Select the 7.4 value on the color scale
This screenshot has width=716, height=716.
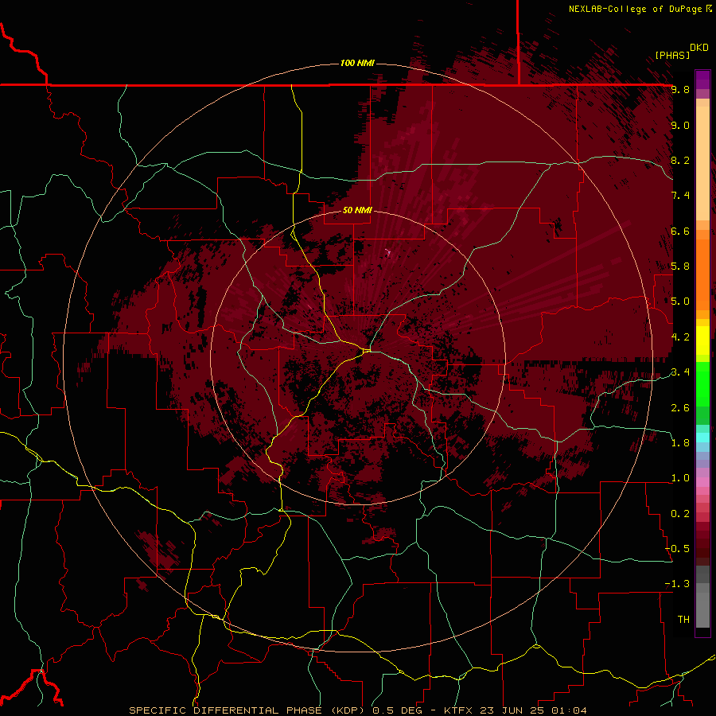click(680, 196)
